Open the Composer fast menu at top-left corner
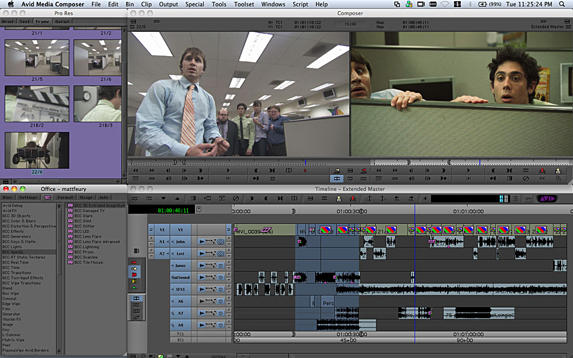 tap(133, 22)
